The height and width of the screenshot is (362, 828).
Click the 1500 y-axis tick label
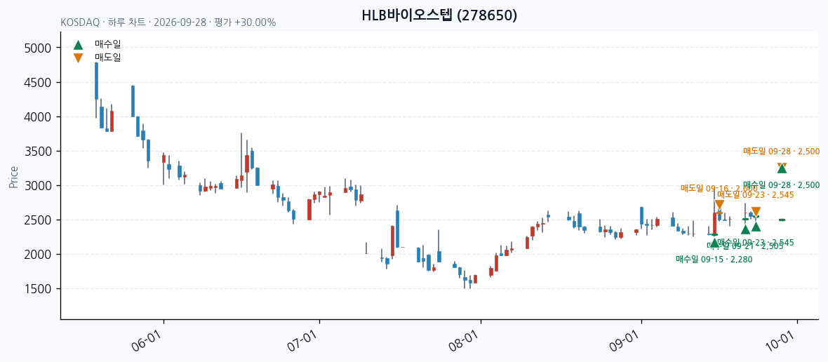pos(37,289)
